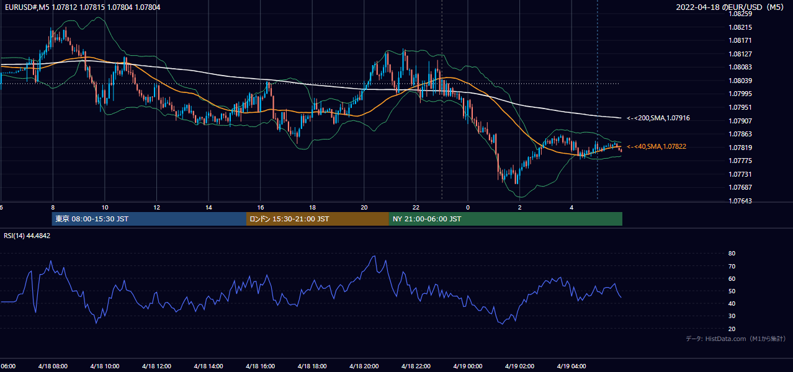Click the 4/18 10:00 time axis label
The width and height of the screenshot is (793, 372).
(104, 366)
